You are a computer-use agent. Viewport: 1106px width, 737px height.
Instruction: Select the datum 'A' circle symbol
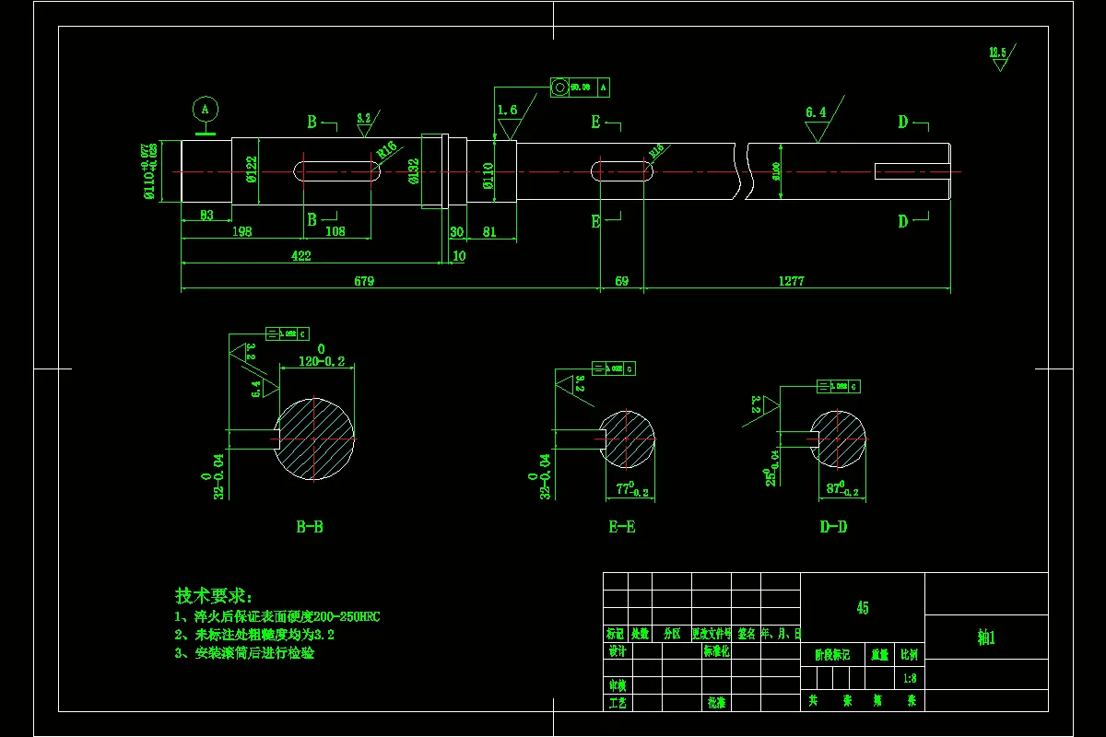[206, 109]
